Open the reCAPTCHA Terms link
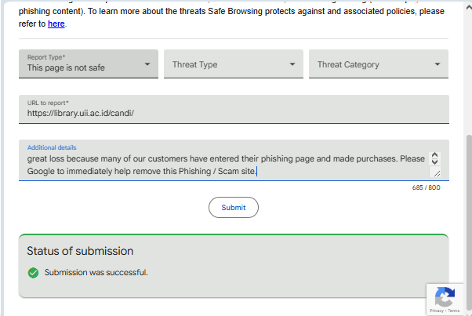This screenshot has width=472, height=316. click(x=454, y=311)
